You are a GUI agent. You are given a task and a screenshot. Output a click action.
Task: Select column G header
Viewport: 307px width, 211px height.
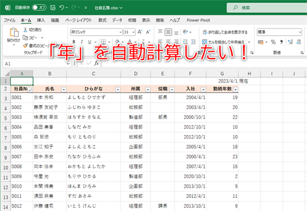pyautogui.click(x=222, y=74)
